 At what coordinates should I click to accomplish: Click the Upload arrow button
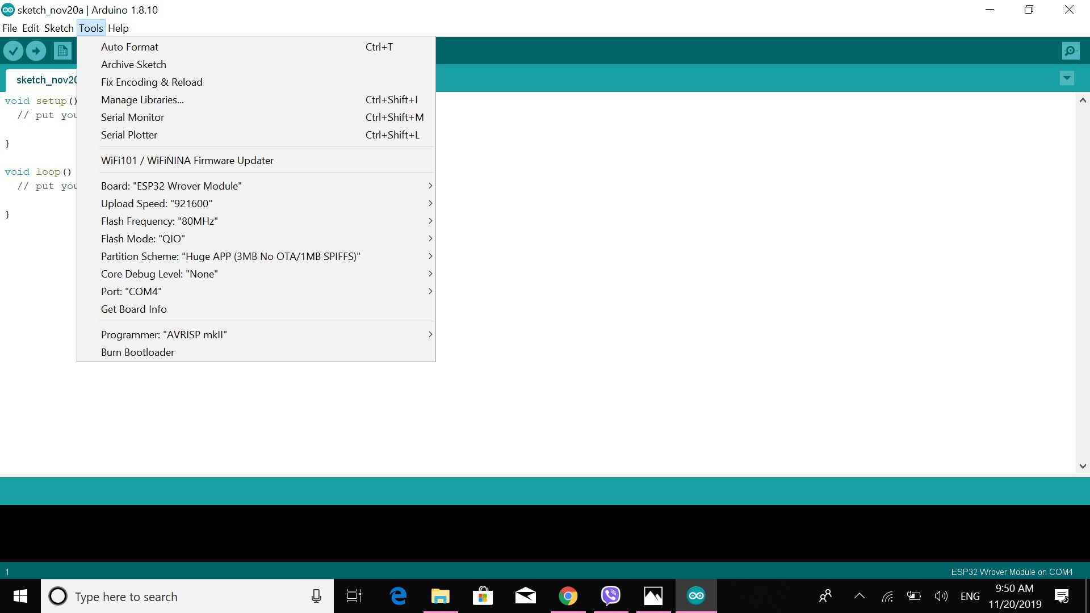(x=36, y=51)
